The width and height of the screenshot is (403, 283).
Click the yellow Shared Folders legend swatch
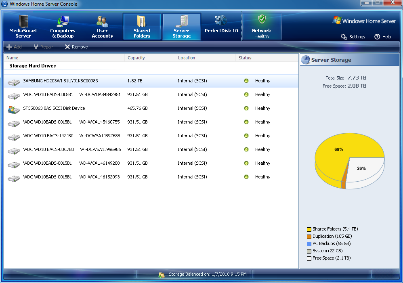pos(309,229)
